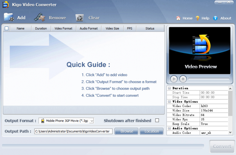This screenshot has height=155, width=236.
Task: Open the Output Format dropdown
Action: tap(92, 121)
